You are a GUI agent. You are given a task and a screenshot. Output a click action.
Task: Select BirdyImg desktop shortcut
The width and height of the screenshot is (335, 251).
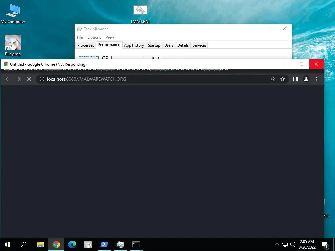[13, 45]
